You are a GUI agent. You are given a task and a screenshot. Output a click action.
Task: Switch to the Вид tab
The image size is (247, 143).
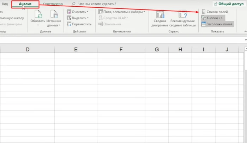(5, 4)
